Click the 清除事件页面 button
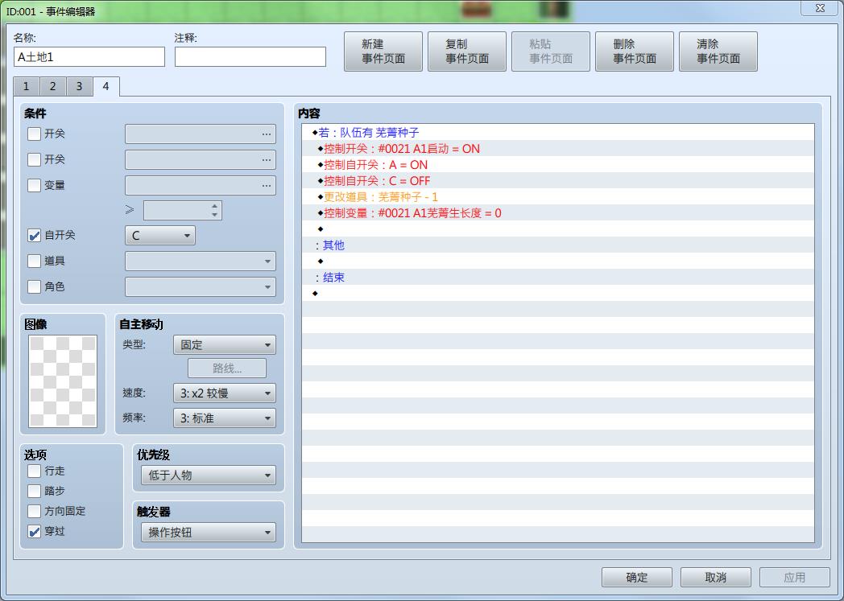 coord(718,51)
